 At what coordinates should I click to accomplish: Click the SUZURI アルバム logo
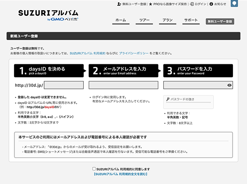point(48,15)
